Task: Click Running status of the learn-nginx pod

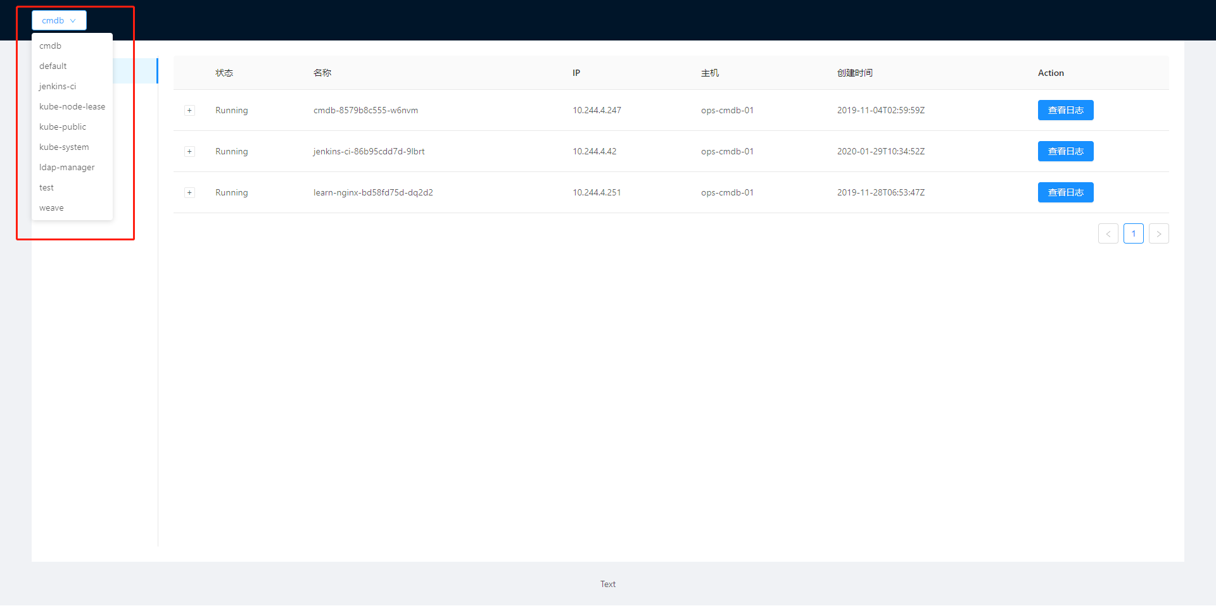Action: pyautogui.click(x=232, y=192)
